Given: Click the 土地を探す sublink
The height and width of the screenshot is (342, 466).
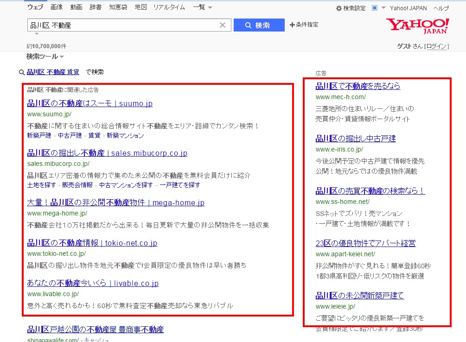Looking at the screenshot, I should (41, 185).
